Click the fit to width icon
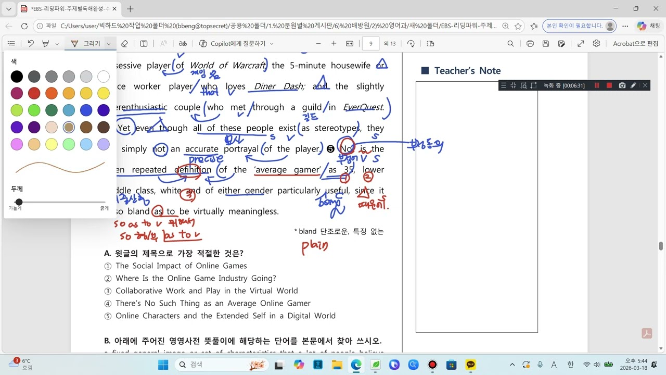The image size is (666, 375). click(x=350, y=44)
